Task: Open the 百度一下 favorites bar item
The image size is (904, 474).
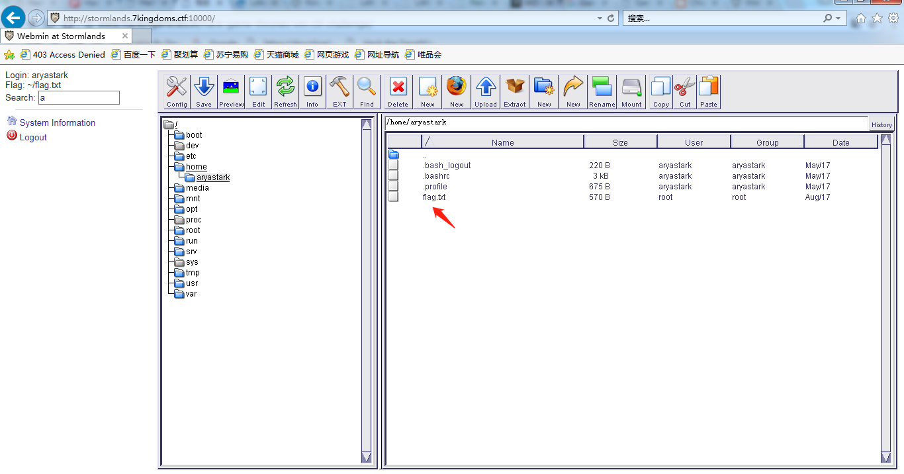Action: click(133, 54)
